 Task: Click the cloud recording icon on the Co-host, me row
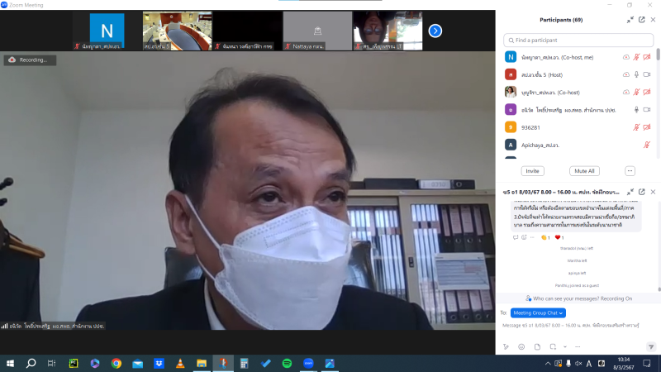coord(626,57)
